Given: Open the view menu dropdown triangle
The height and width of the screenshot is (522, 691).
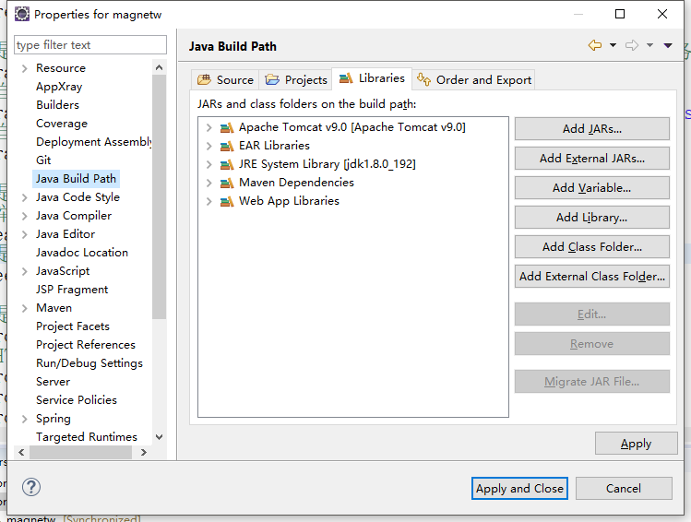Looking at the screenshot, I should click(x=668, y=45).
